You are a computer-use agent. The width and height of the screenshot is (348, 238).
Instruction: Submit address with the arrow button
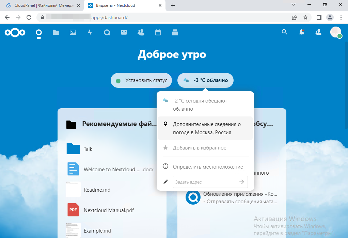point(242,182)
